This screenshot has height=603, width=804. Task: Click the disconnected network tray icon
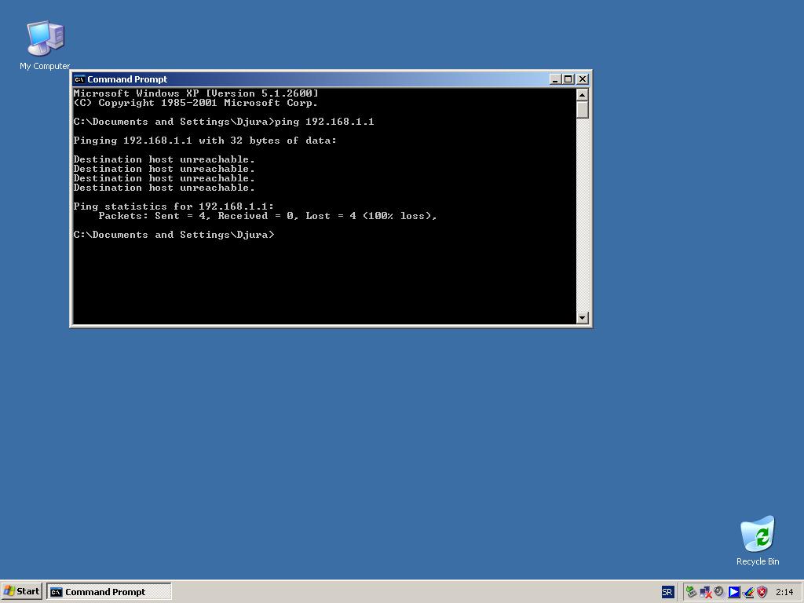[x=706, y=592]
